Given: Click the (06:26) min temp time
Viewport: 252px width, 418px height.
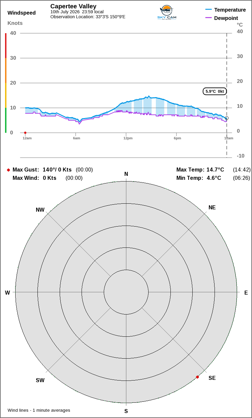Looking at the screenshot, I should (x=241, y=178).
